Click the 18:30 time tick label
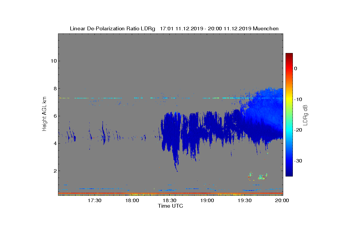The height and width of the screenshot is (233, 350). [169, 201]
